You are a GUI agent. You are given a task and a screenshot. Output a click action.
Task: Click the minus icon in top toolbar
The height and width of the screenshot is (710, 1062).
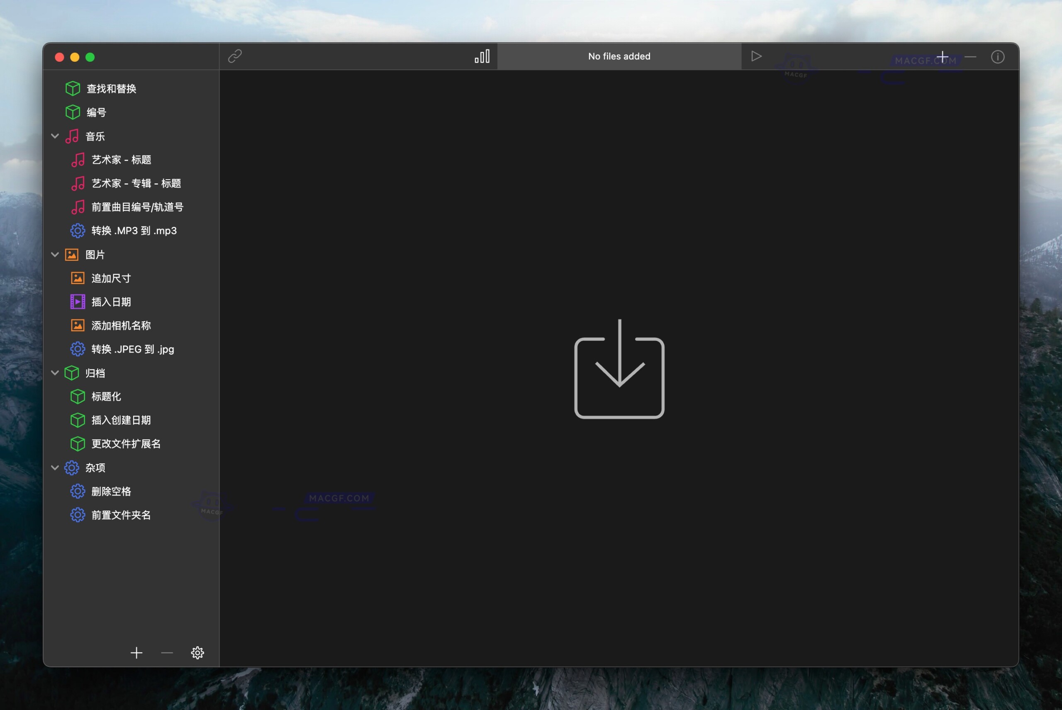[x=970, y=56]
